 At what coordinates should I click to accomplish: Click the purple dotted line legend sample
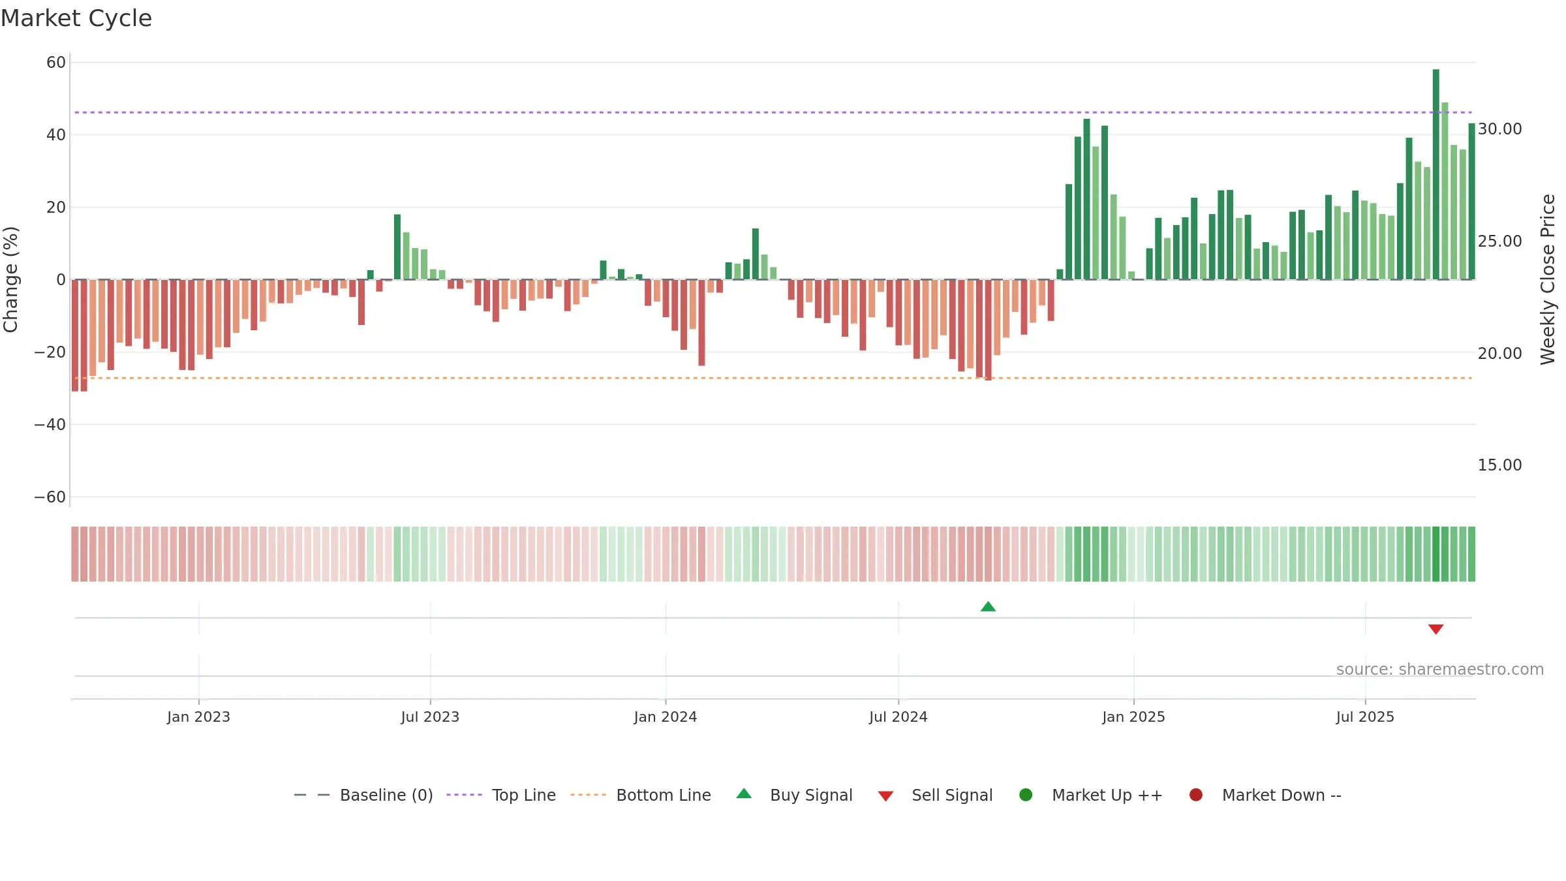464,795
